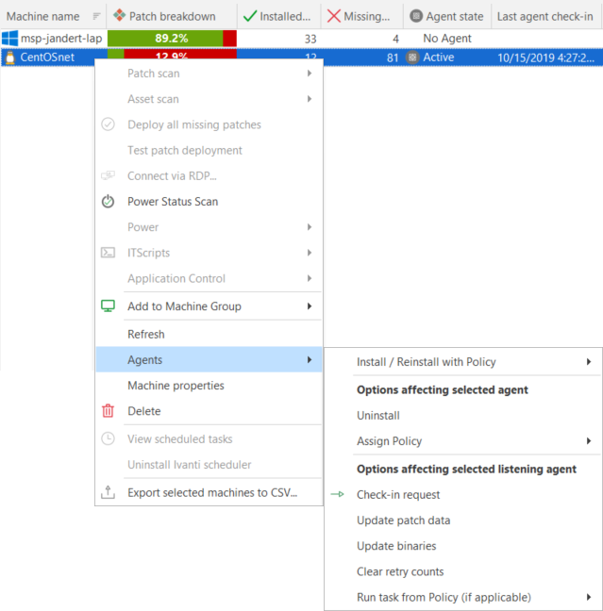This screenshot has width=603, height=611.
Task: Click the export icon beside Export to CSV
Action: [x=108, y=492]
